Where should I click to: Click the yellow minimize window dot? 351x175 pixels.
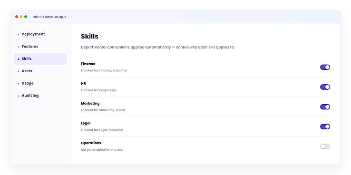click(x=21, y=17)
